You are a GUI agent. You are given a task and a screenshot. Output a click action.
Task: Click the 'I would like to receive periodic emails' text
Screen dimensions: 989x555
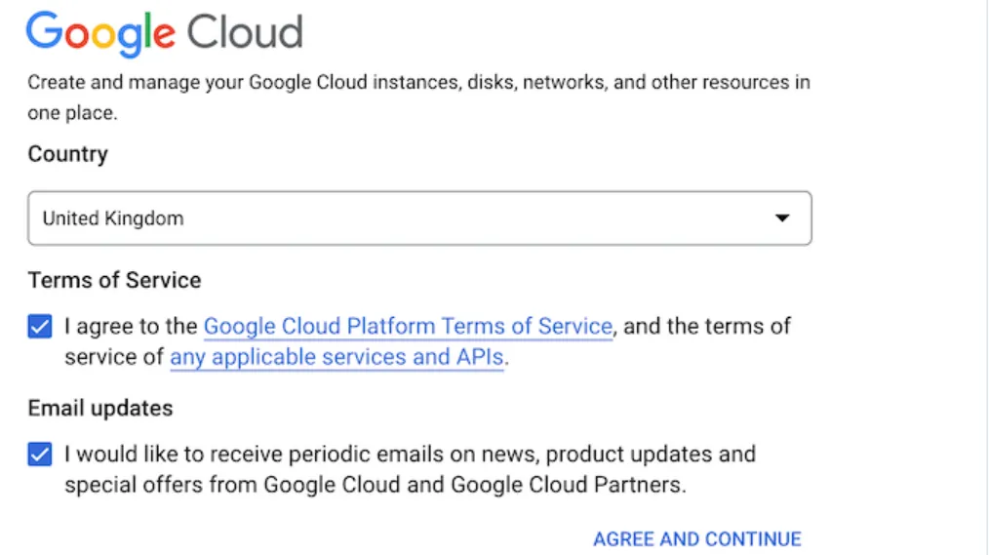tap(410, 469)
